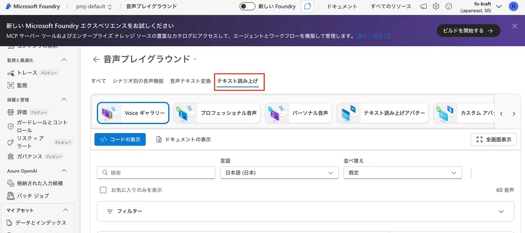Click the '60 音声' count text
The width and height of the screenshot is (525, 233).
coord(505,190)
